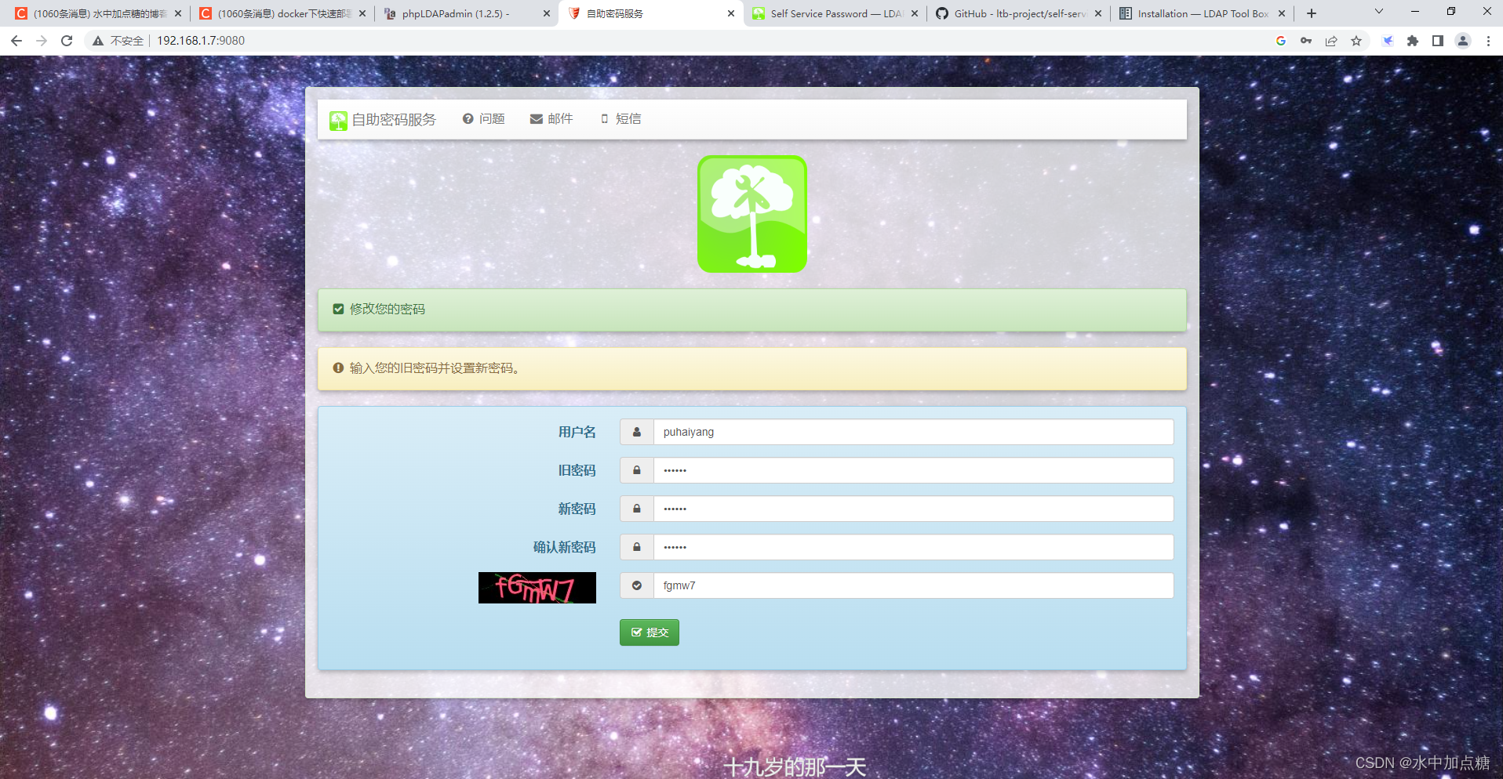This screenshot has width=1503, height=779.
Task: Click the address bar URL 192.168.1.7:9080
Action: 201,41
